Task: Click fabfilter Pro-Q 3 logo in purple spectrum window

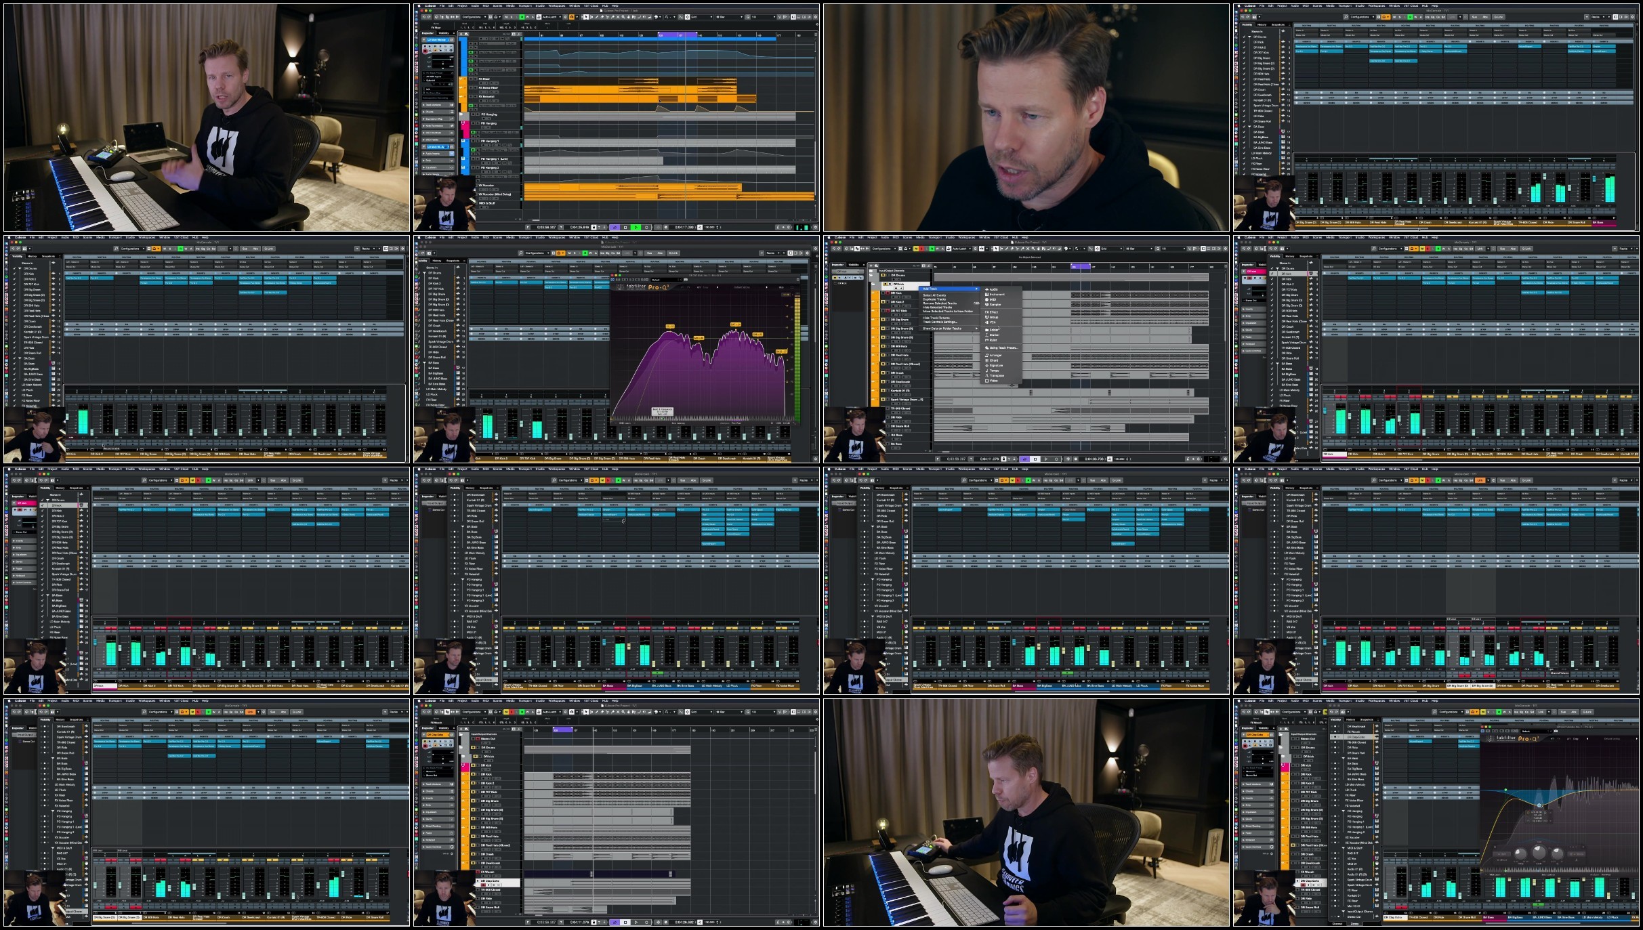Action: click(x=642, y=287)
